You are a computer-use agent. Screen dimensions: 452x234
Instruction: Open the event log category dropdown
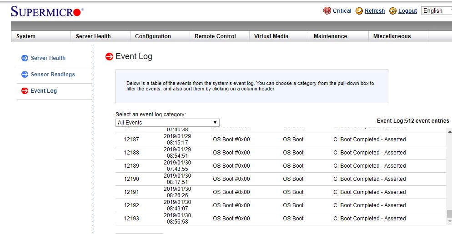coord(167,123)
